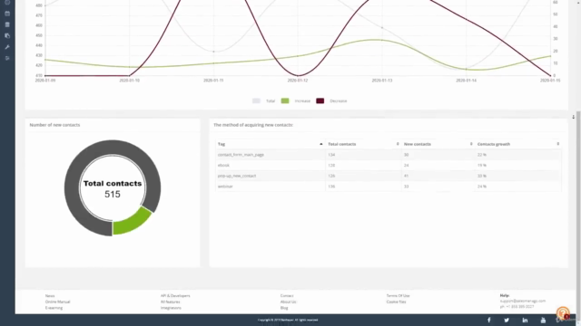The width and height of the screenshot is (581, 326).
Task: Open the Facebook icon in the footer
Action: pos(488,320)
